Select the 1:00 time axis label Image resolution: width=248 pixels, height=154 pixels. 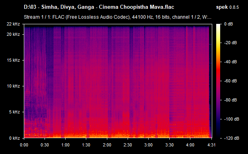(65, 145)
